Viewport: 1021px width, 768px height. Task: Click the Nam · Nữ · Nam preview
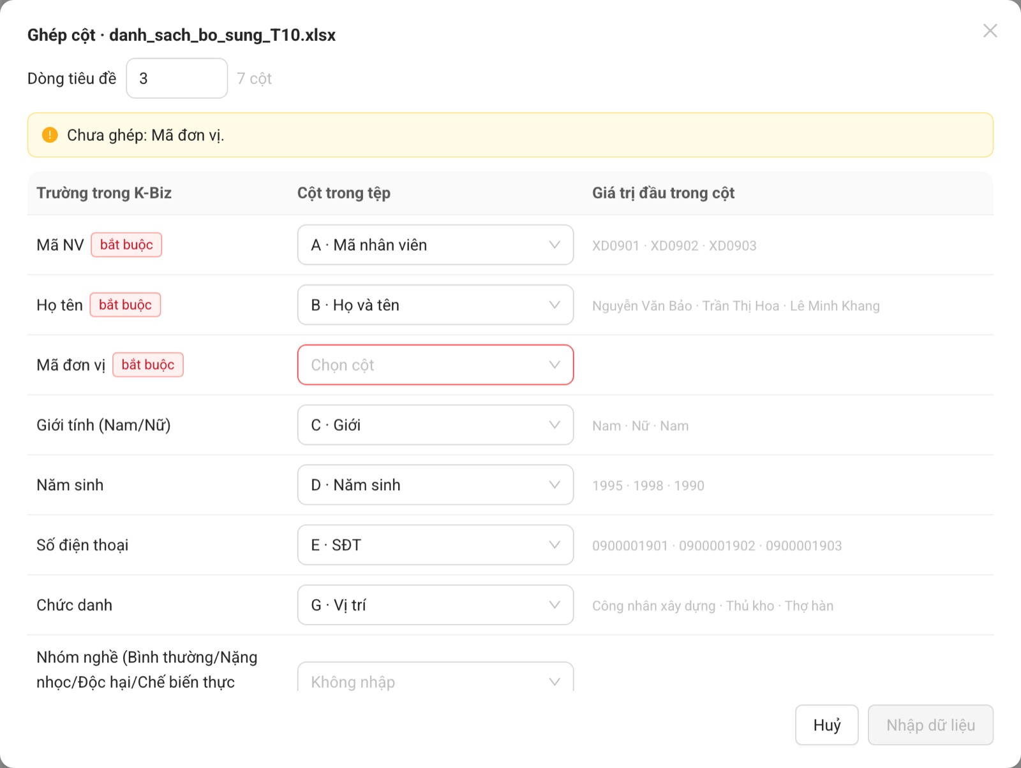[x=640, y=426]
